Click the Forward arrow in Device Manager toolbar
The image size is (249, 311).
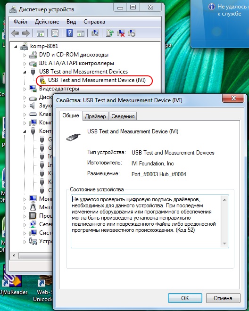(26, 33)
